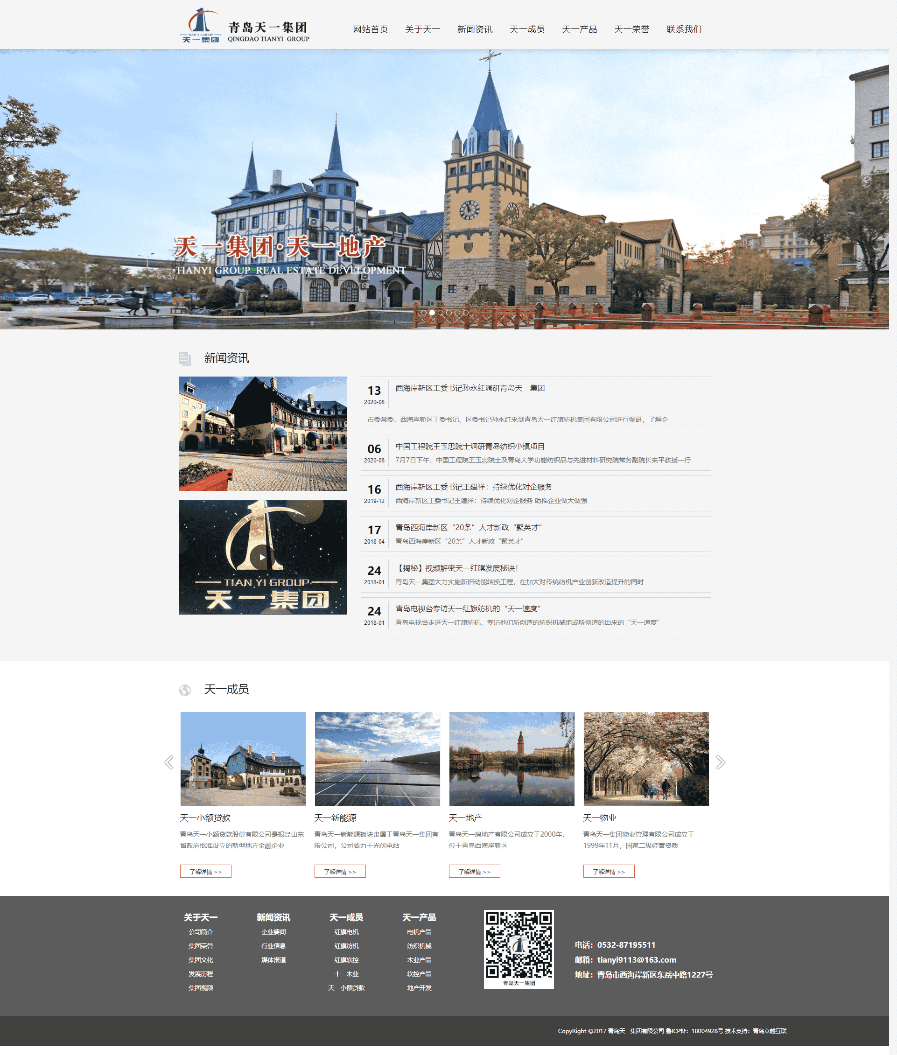Open footer link 十一木业
This screenshot has width=897, height=1055.
346,974
